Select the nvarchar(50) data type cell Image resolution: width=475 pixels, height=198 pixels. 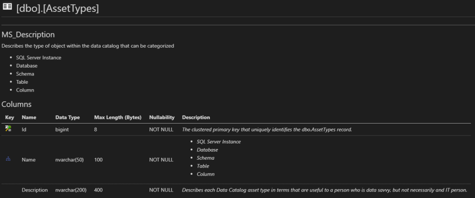70,160
